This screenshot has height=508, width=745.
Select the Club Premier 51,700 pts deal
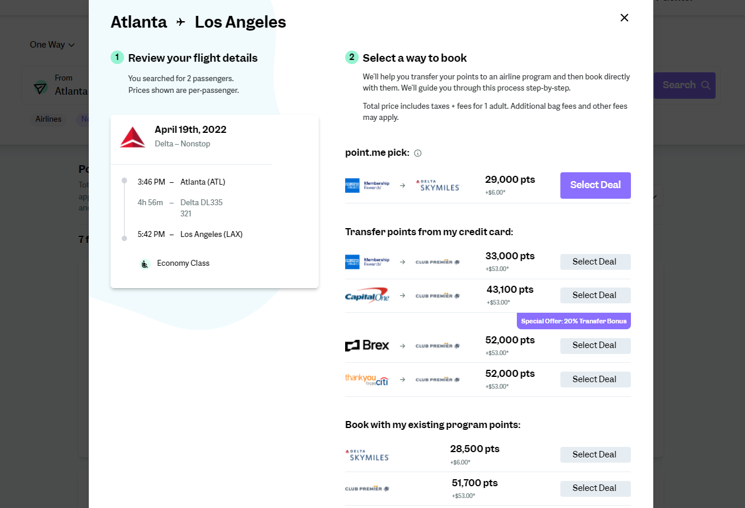(x=595, y=488)
